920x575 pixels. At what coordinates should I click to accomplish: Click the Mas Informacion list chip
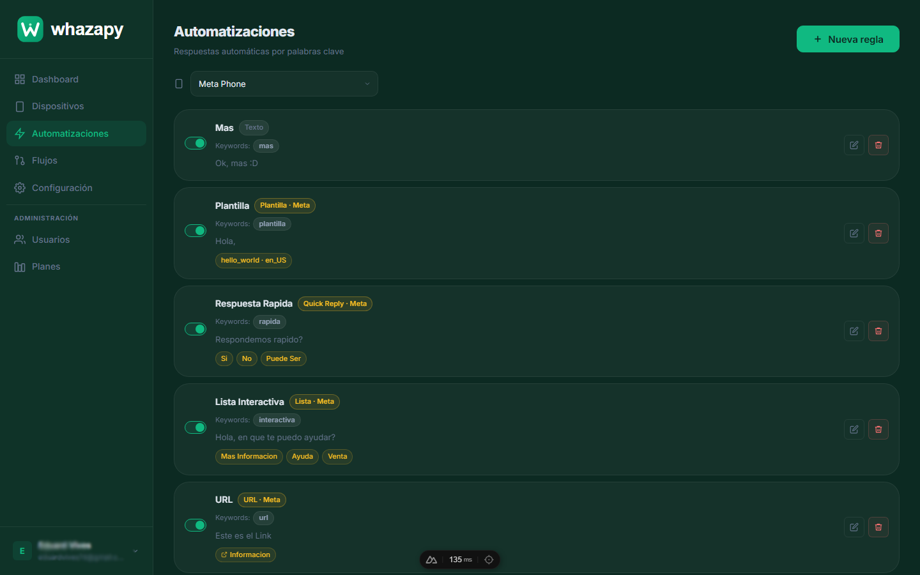pyautogui.click(x=249, y=456)
